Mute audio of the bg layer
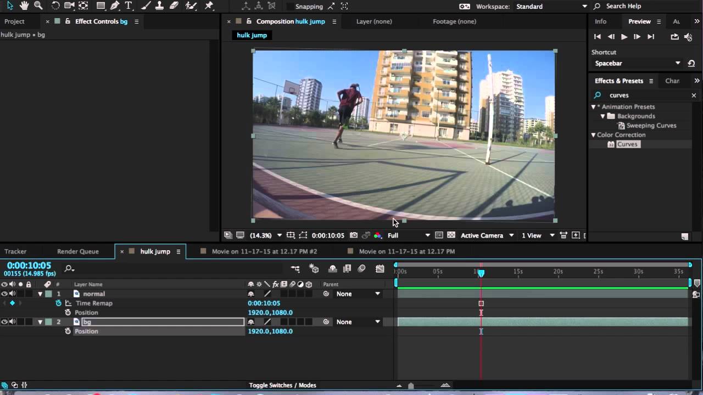The height and width of the screenshot is (395, 703). tap(12, 322)
